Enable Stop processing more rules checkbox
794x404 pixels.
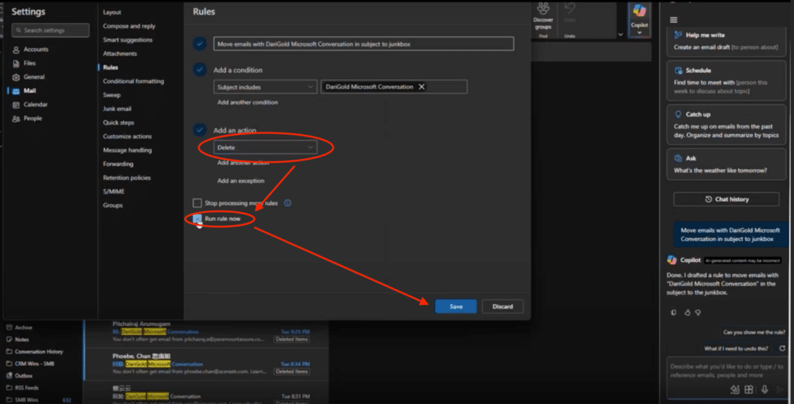coord(198,203)
